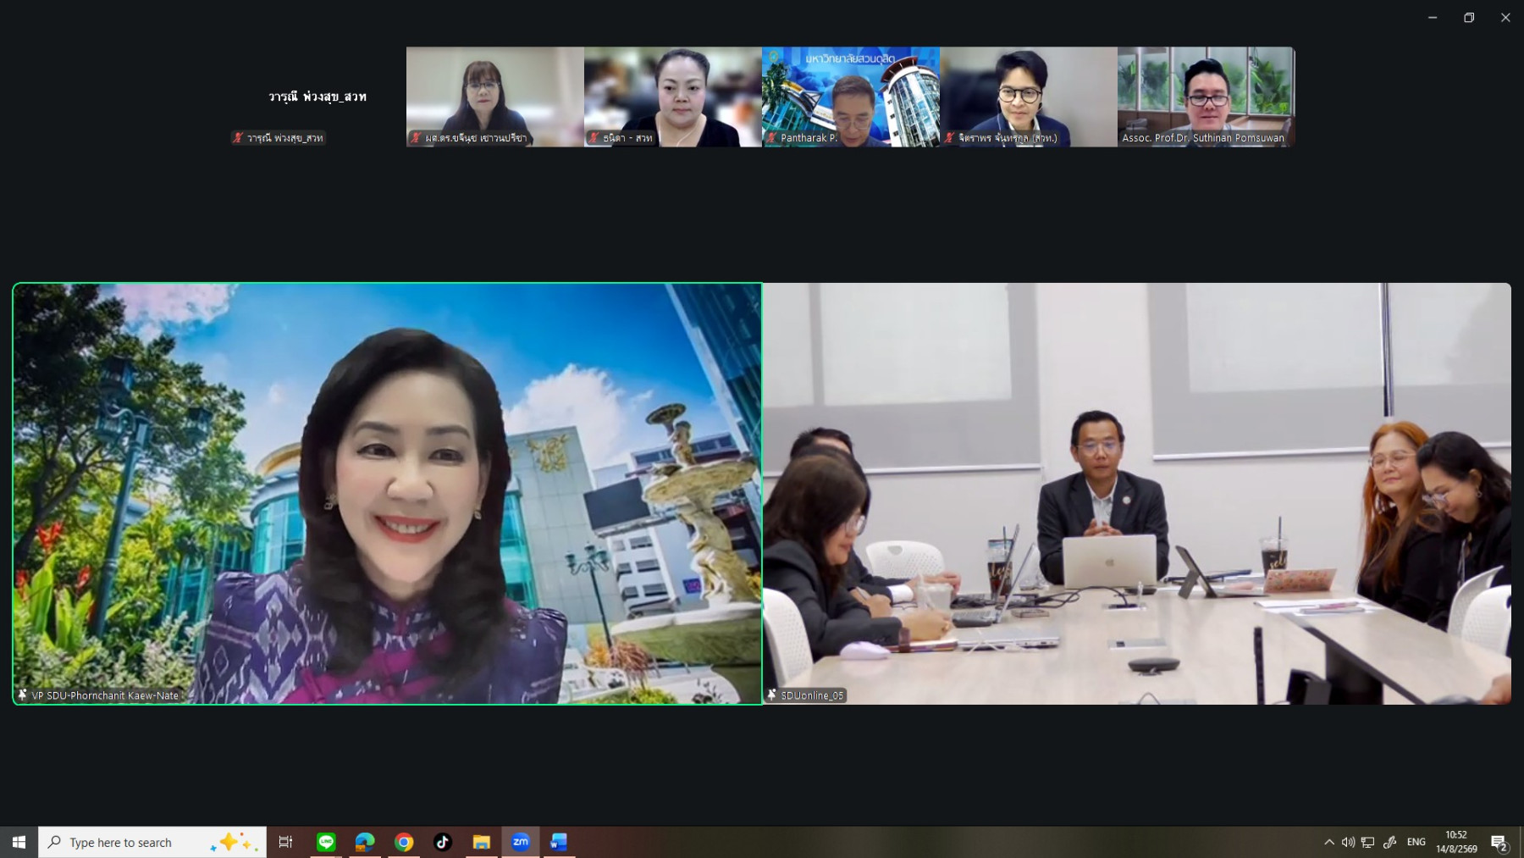Open Task View from the taskbar

(x=285, y=842)
